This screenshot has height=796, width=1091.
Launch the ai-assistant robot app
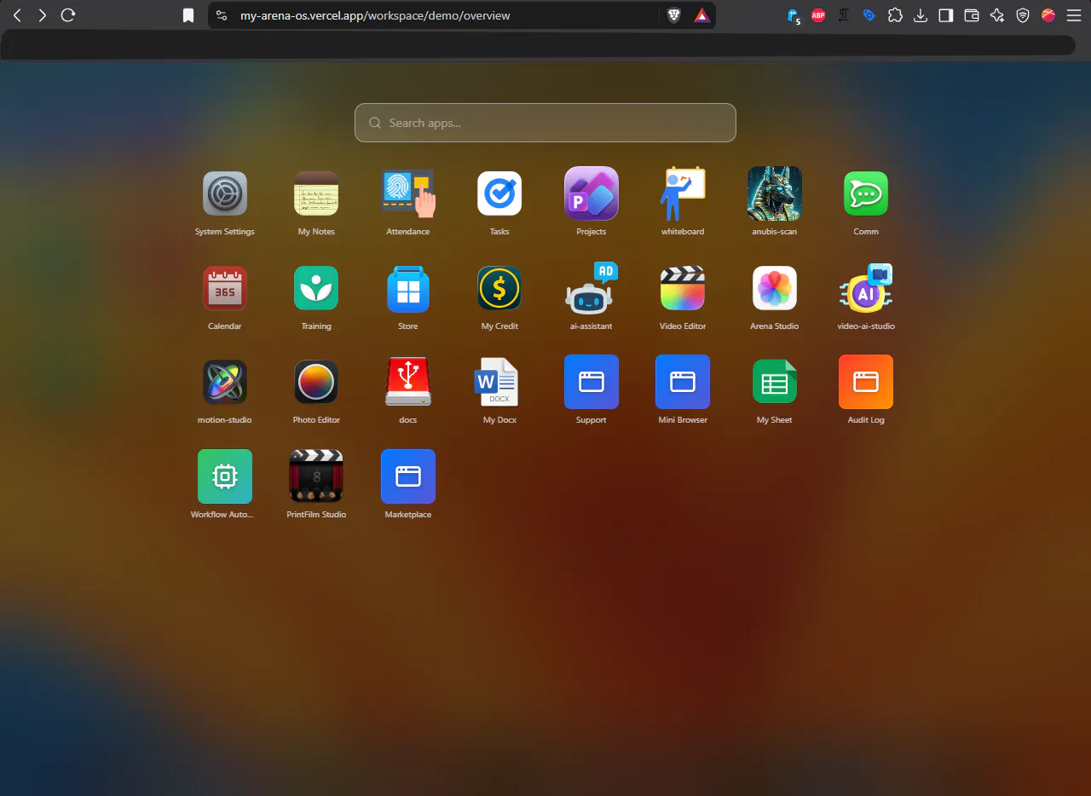[592, 288]
